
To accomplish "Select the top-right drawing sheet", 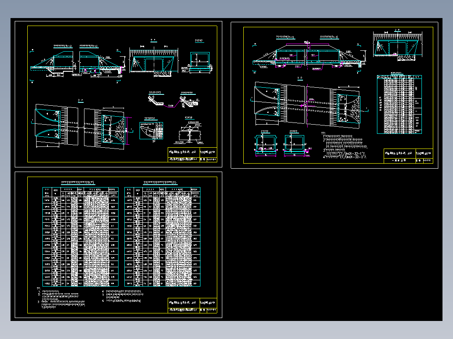I will [334, 95].
